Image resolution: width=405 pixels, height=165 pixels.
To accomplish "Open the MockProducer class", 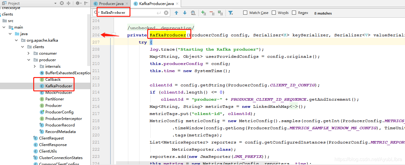I will (x=59, y=93).
